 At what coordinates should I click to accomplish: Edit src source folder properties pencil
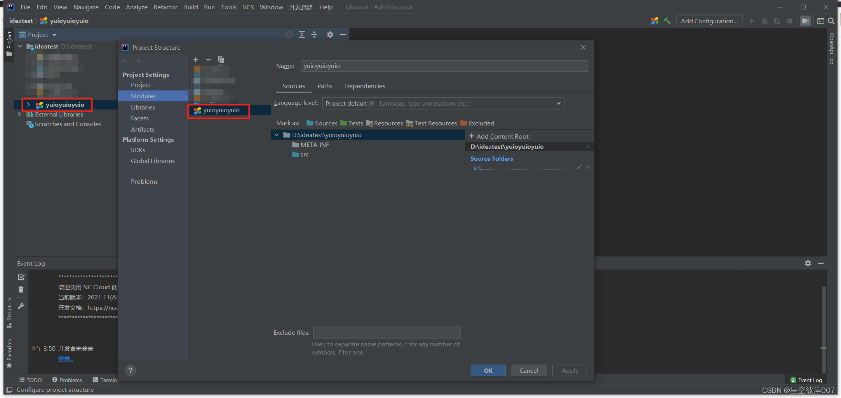point(579,167)
